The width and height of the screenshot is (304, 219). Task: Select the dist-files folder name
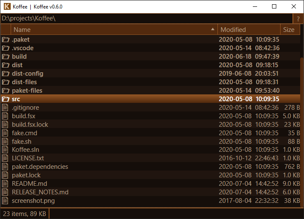pyautogui.click(x=24, y=82)
